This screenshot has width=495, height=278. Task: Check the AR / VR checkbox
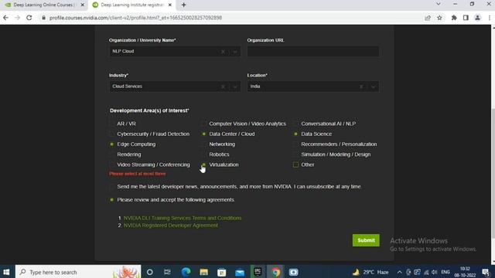(x=111, y=124)
